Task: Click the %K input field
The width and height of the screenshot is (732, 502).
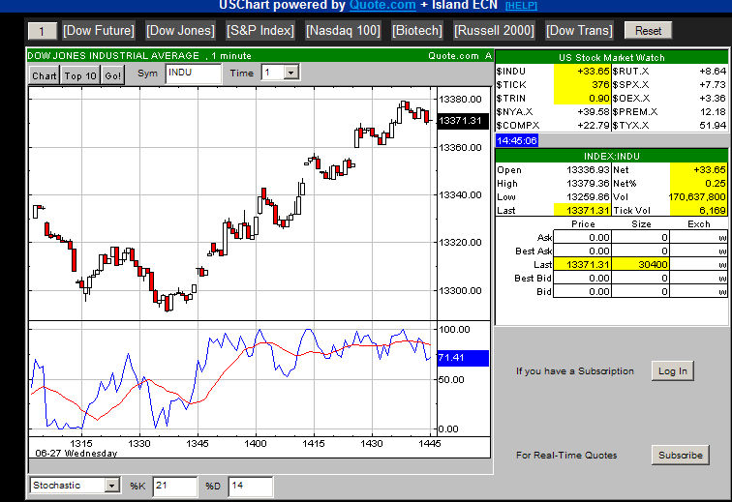Action: 174,486
